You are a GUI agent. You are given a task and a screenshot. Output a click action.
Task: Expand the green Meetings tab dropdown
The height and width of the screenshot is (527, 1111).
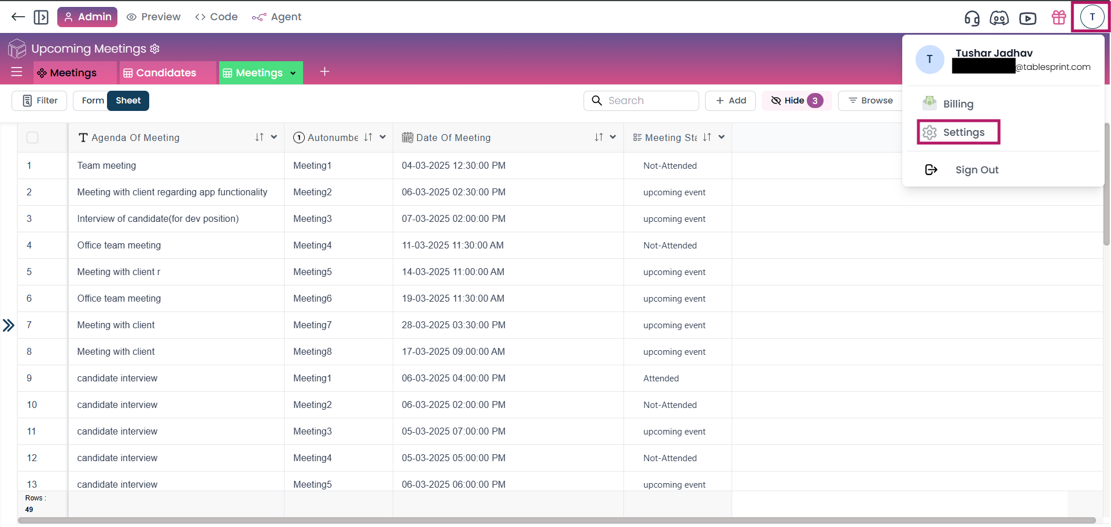point(293,73)
